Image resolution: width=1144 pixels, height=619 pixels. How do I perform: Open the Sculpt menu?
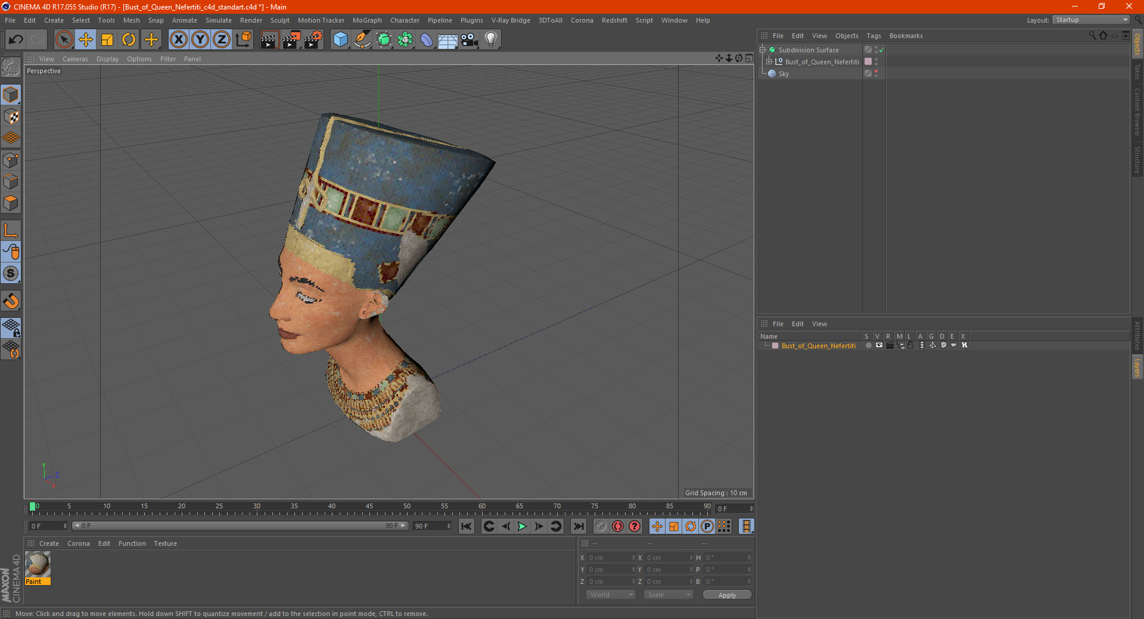click(279, 20)
